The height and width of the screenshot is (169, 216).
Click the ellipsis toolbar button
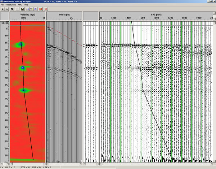point(17,8)
